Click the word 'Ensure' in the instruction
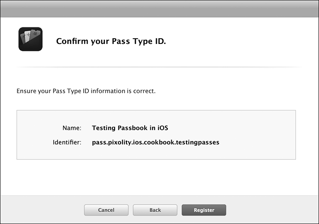The height and width of the screenshot is (224, 319). click(x=26, y=91)
